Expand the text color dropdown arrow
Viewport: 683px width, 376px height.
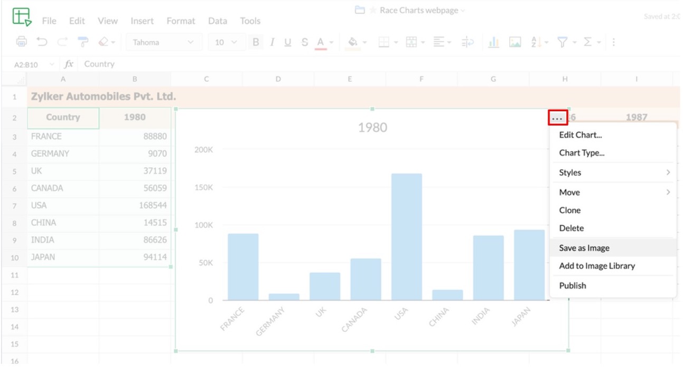pyautogui.click(x=332, y=42)
